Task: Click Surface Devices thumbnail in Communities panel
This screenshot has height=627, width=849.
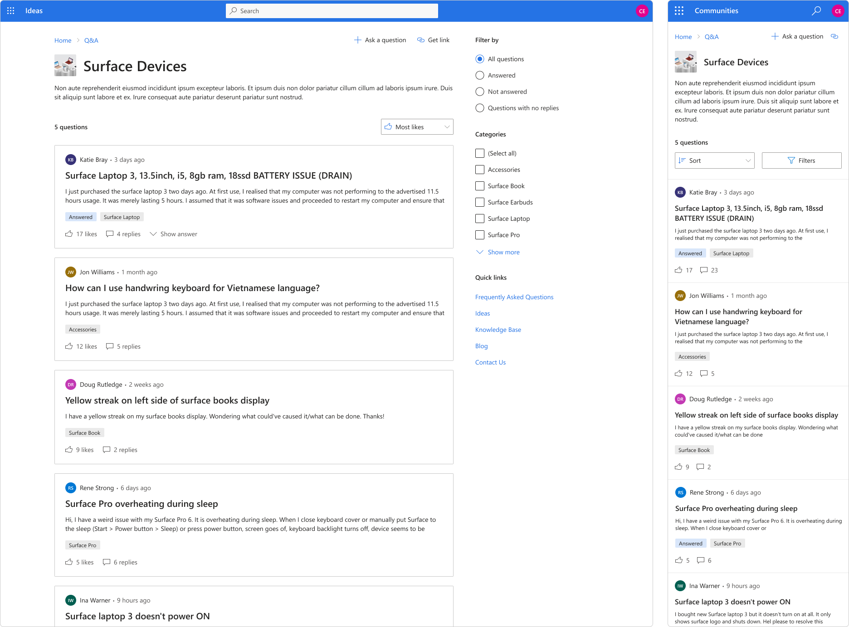Action: tap(686, 62)
